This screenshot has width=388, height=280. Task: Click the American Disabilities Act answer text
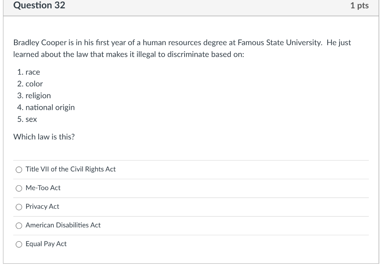tap(63, 225)
